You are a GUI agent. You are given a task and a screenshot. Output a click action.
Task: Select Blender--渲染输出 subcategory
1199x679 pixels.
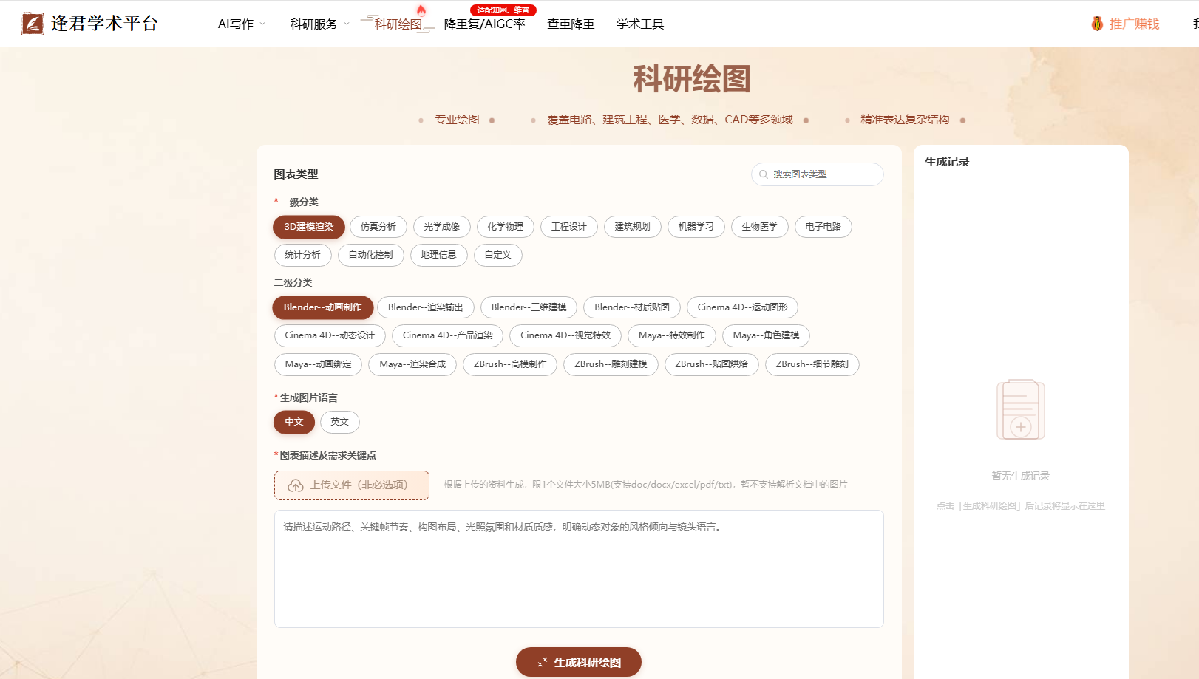[426, 307]
